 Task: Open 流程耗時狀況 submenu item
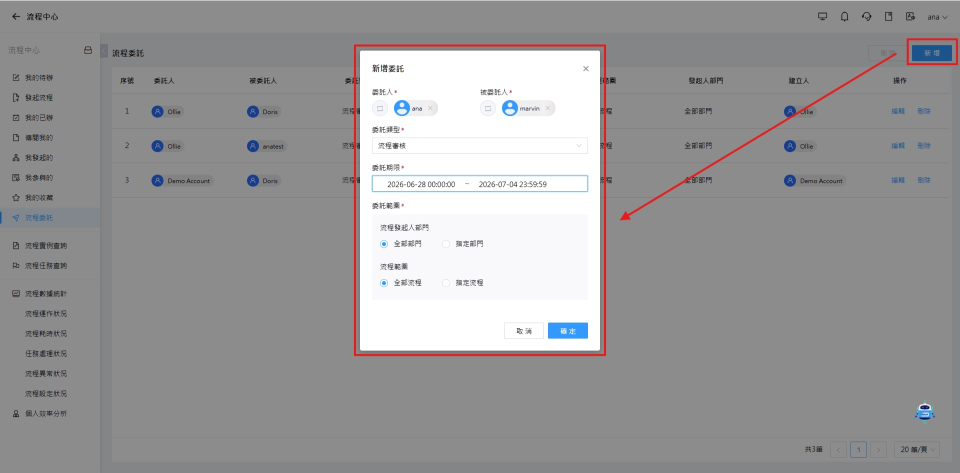coord(46,333)
